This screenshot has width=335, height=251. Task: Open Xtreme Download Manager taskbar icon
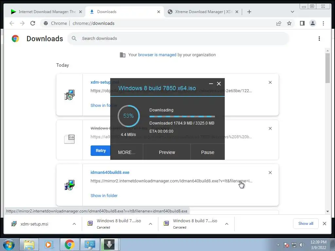pos(110,244)
